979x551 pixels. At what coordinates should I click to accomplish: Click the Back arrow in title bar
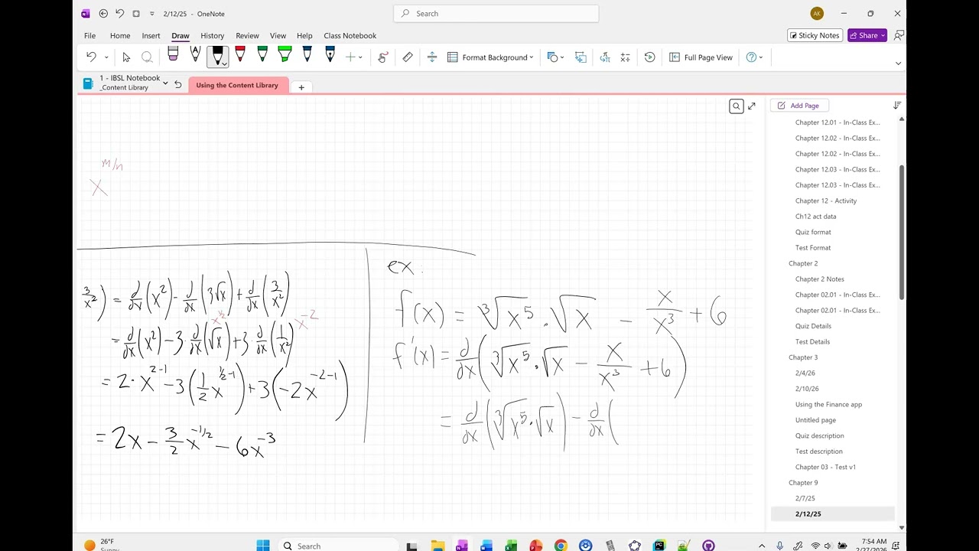[x=103, y=13]
